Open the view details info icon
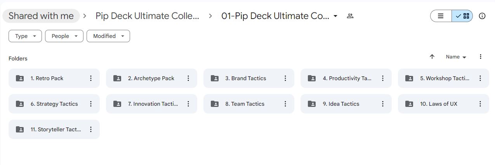Viewport: 495px width, 165px height. (x=482, y=16)
